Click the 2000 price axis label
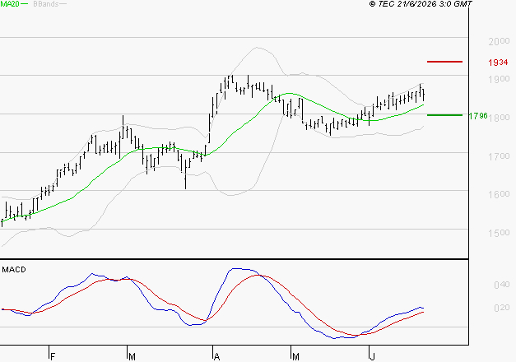 click(x=499, y=41)
